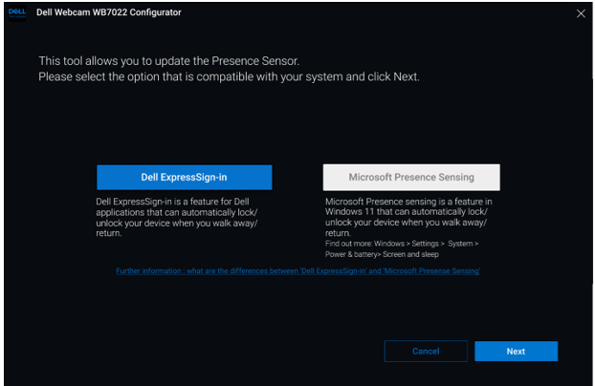The image size is (595, 386).
Task: Click 'return.' under the Microsoft Presence description
Action: coord(338,232)
